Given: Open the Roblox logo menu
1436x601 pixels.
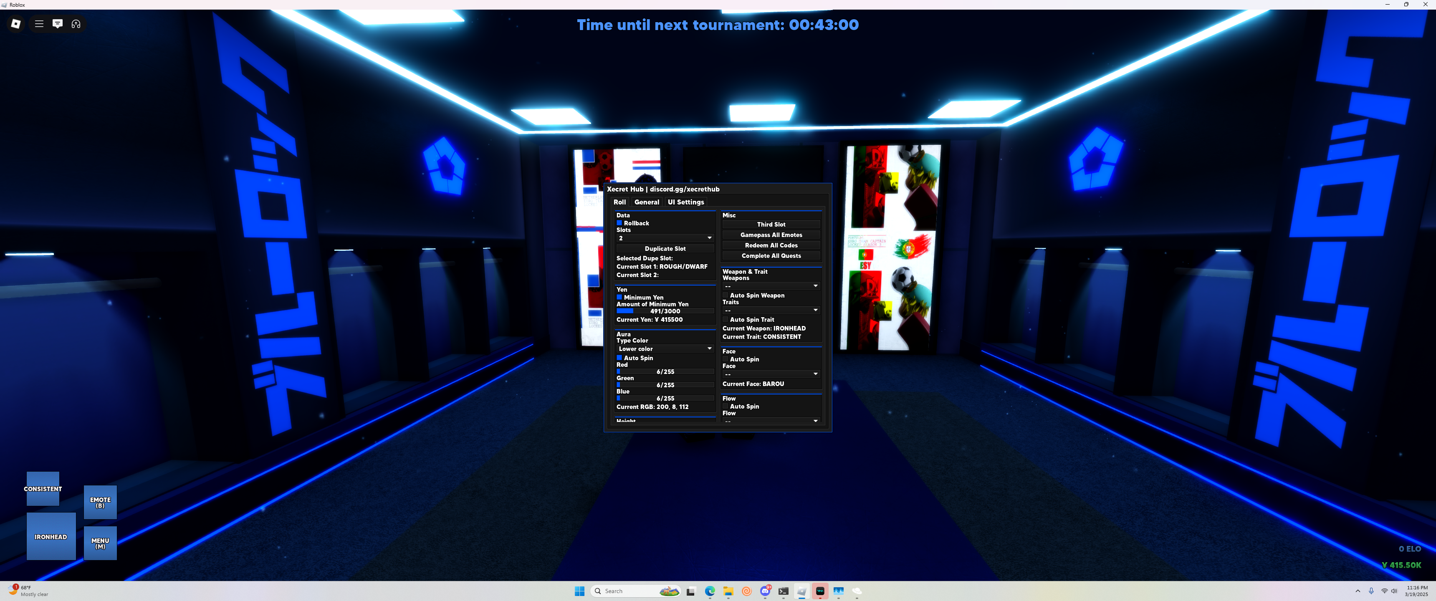Looking at the screenshot, I should 15,23.
